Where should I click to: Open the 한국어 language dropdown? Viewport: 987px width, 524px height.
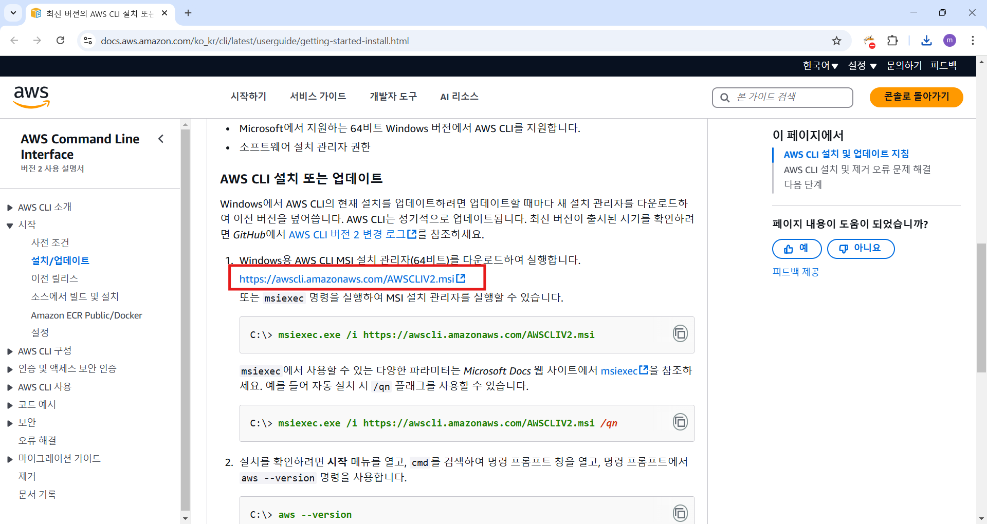[x=820, y=66]
